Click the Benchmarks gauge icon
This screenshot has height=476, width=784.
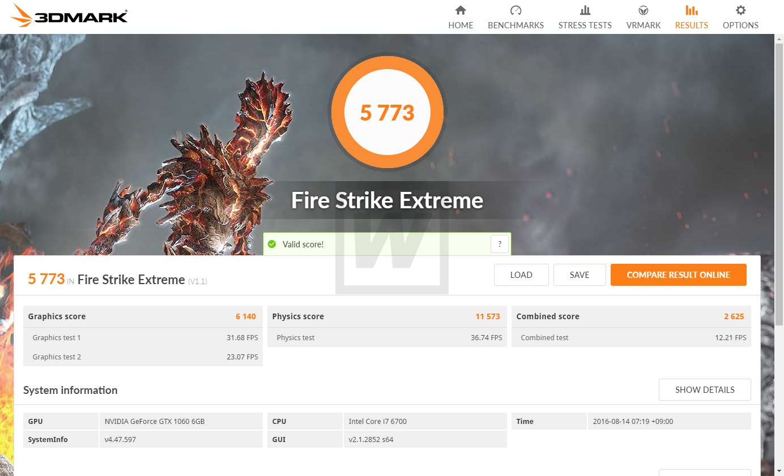[515, 10]
